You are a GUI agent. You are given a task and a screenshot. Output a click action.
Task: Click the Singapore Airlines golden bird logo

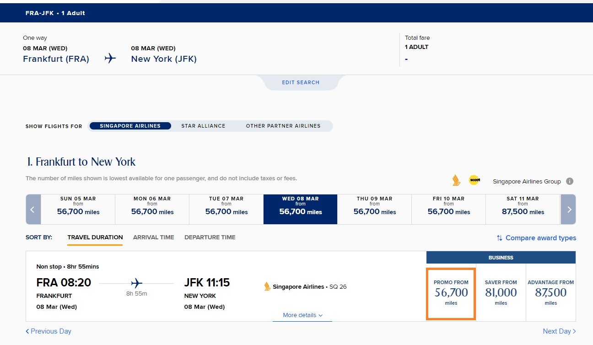(x=456, y=180)
